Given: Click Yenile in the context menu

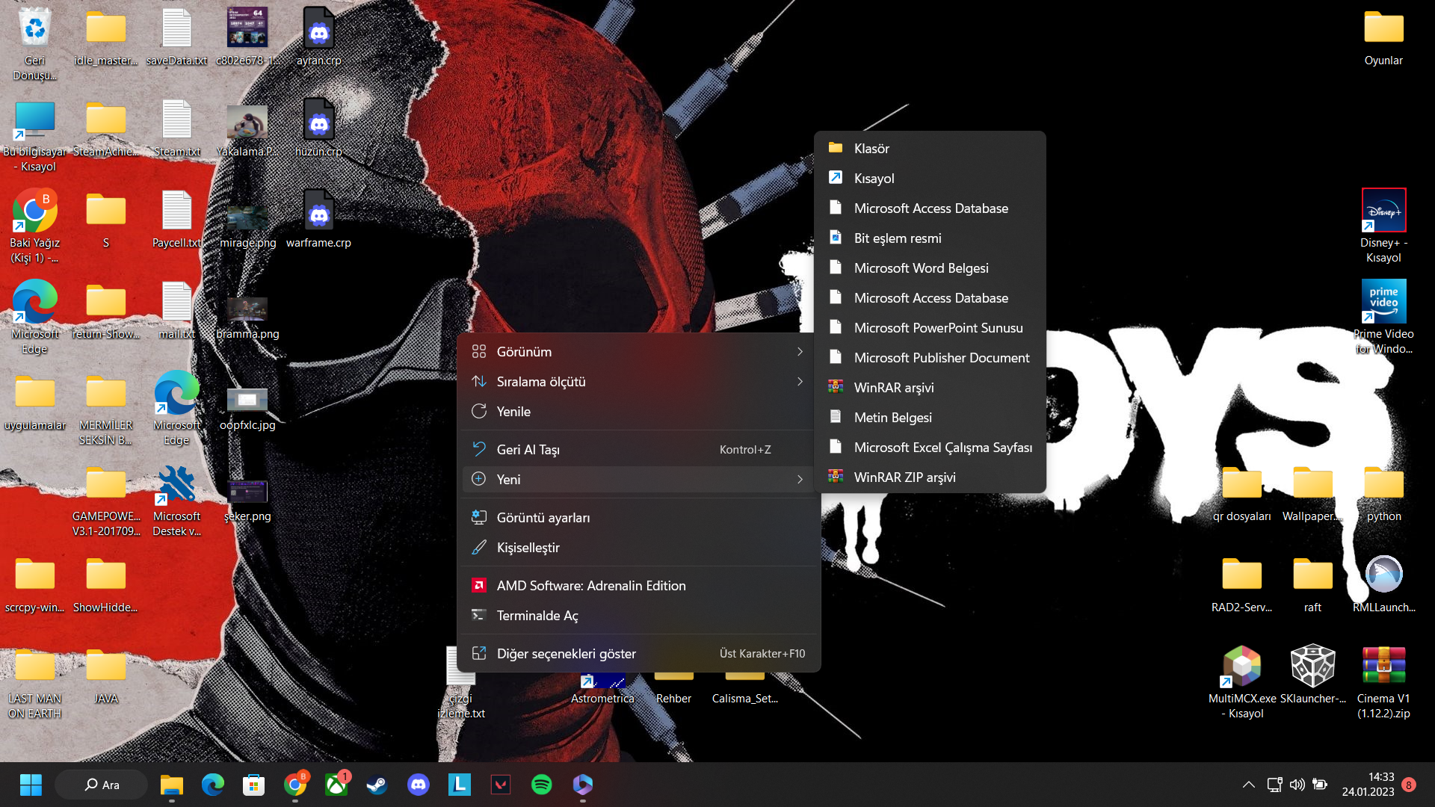Looking at the screenshot, I should (x=513, y=412).
